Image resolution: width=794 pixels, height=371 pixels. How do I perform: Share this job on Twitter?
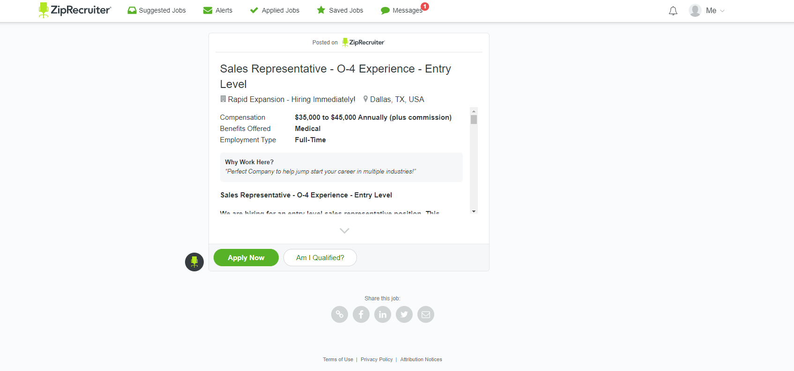coord(404,314)
